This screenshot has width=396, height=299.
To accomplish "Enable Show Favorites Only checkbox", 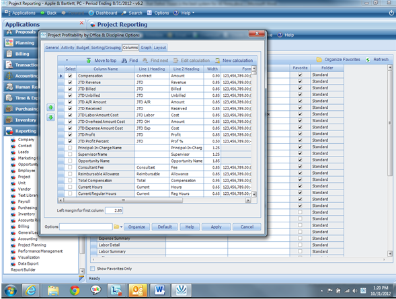I will 93,269.
